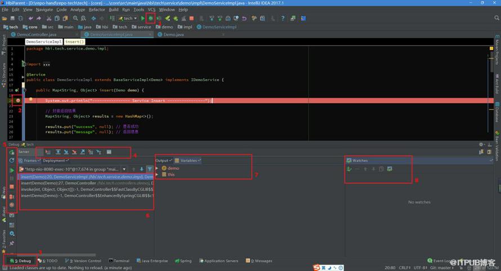Select frame insert(Demo):20, DemoServiceImpl
The width and height of the screenshot is (501, 271).
[x=87, y=177]
